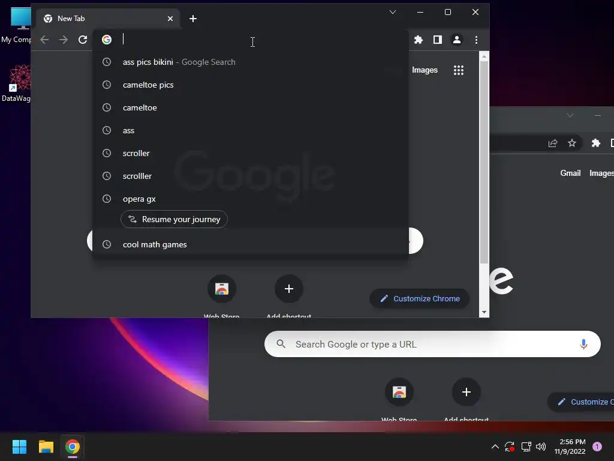Click the Resume your journey chip
This screenshot has width=614, height=461.
click(x=174, y=219)
